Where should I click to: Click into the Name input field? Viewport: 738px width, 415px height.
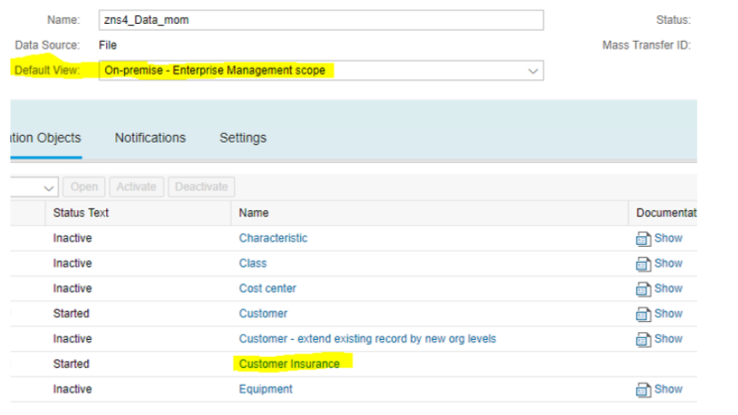point(321,20)
